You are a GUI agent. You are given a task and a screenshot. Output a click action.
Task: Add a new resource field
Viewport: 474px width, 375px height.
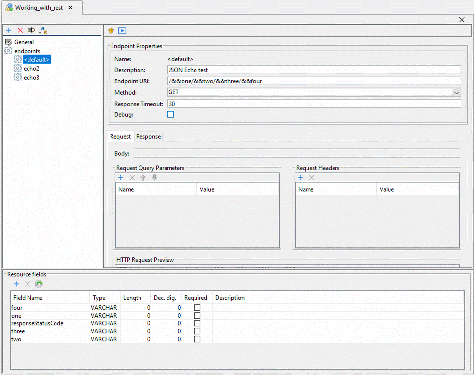(x=16, y=284)
